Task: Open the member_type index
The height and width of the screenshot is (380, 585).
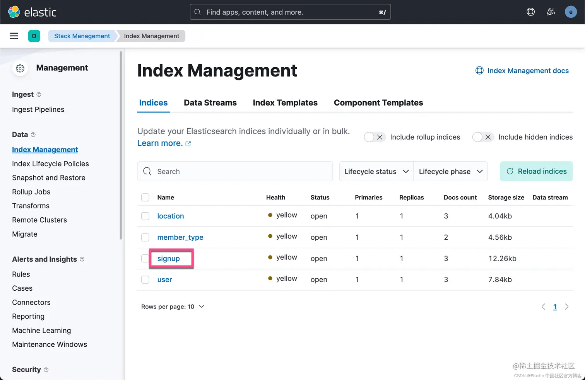Action: click(x=180, y=237)
